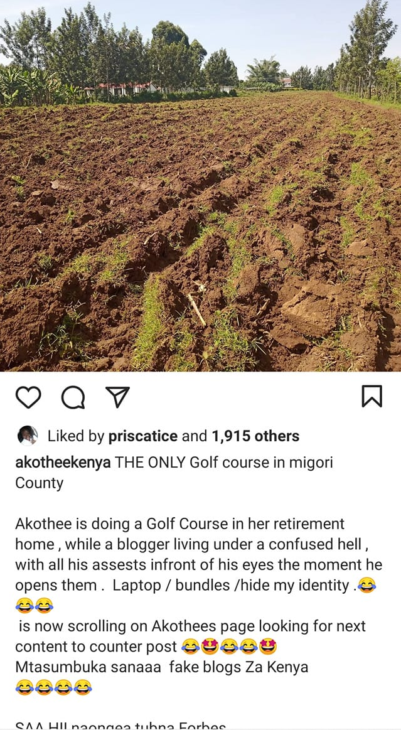Viewport: 401px width, 730px height.
Task: Tap the cut-off 'SAA HII naongea' line
Action: tap(120, 726)
